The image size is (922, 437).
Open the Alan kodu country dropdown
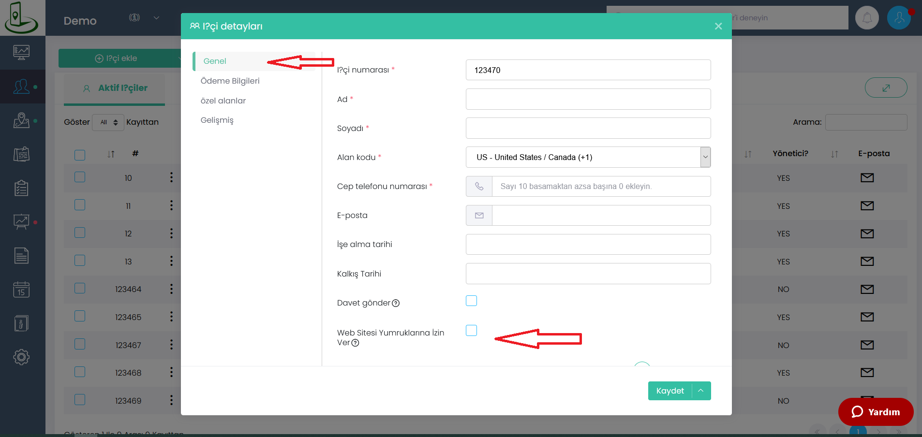(x=588, y=157)
